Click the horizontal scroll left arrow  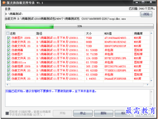(7, 85)
